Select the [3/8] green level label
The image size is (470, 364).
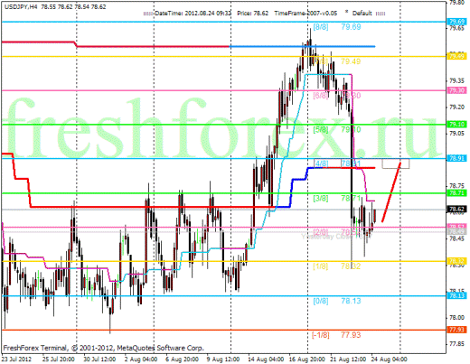pyautogui.click(x=321, y=198)
